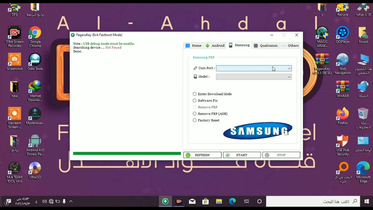Image resolution: width=373 pixels, height=210 pixels.
Task: Click the taskbar clock
Action: pos(23,201)
